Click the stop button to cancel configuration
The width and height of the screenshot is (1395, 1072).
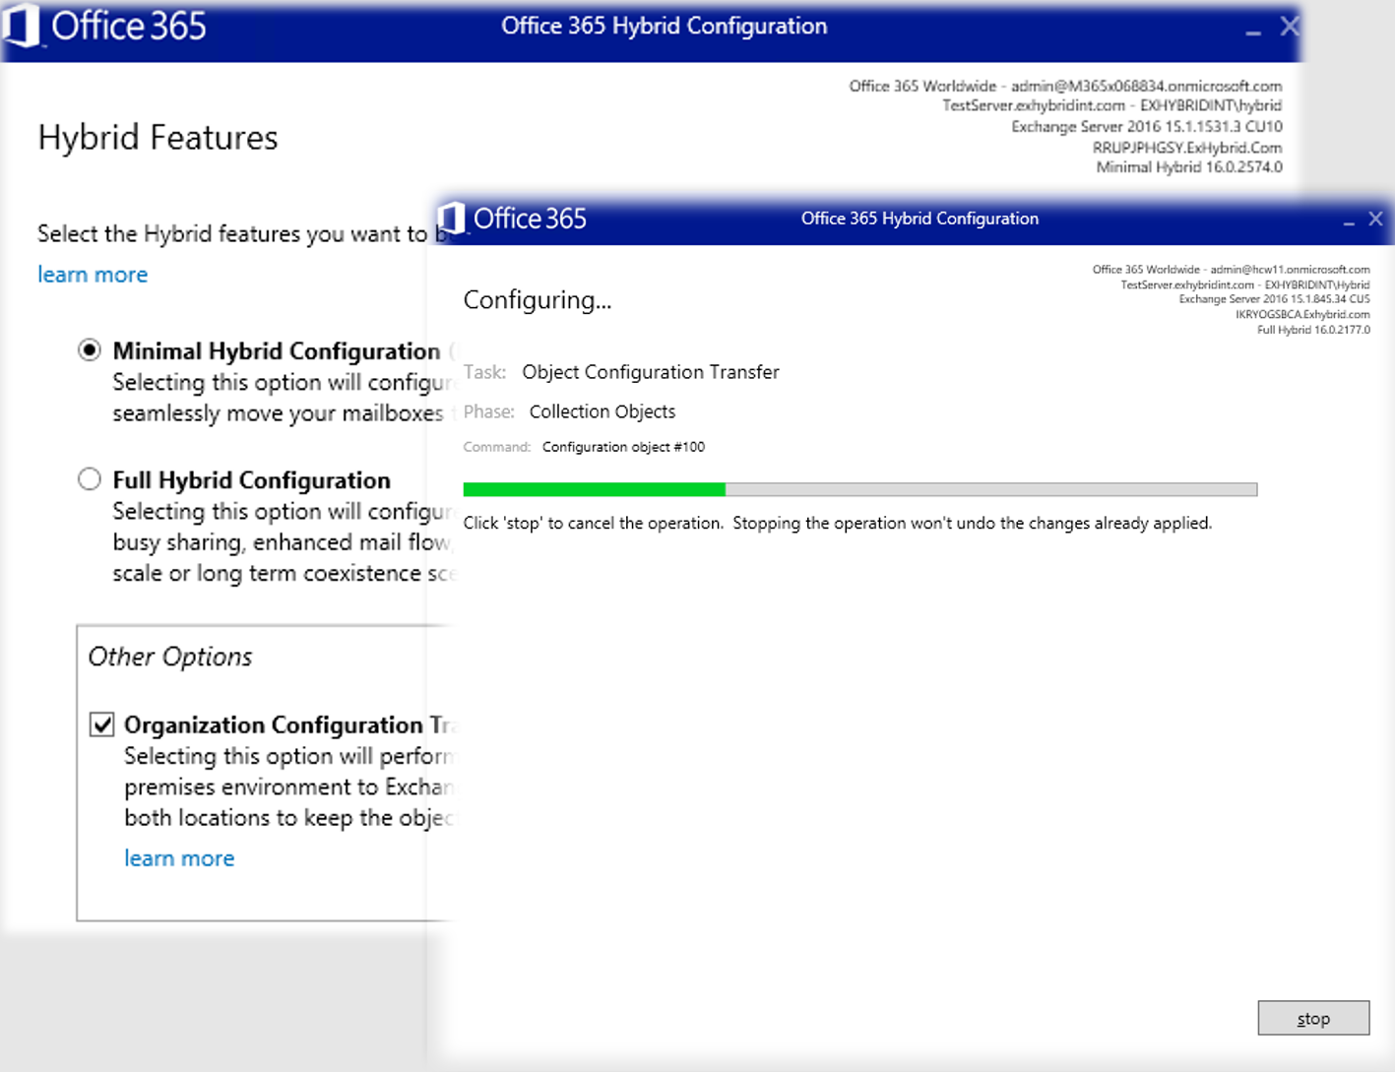pyautogui.click(x=1313, y=1018)
